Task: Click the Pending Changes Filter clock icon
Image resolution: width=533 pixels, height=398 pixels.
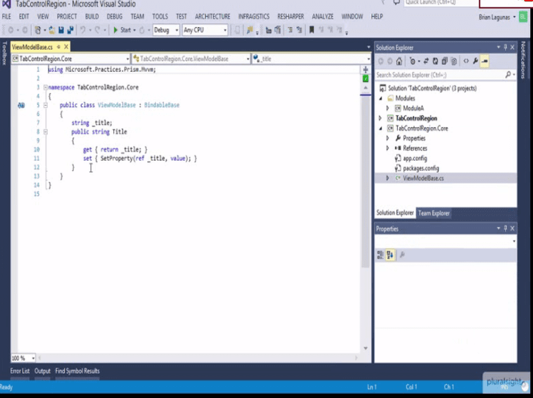Action: [x=413, y=61]
